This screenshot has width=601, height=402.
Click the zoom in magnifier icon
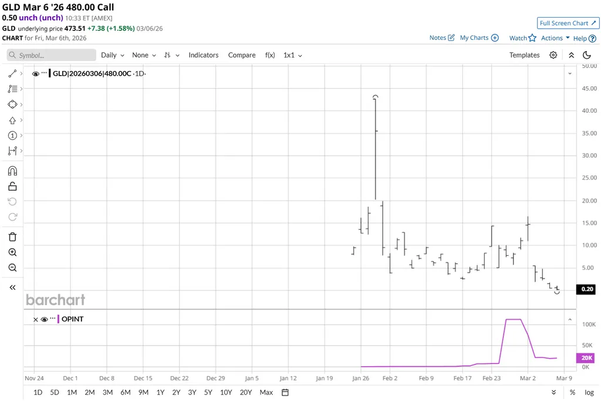12,252
